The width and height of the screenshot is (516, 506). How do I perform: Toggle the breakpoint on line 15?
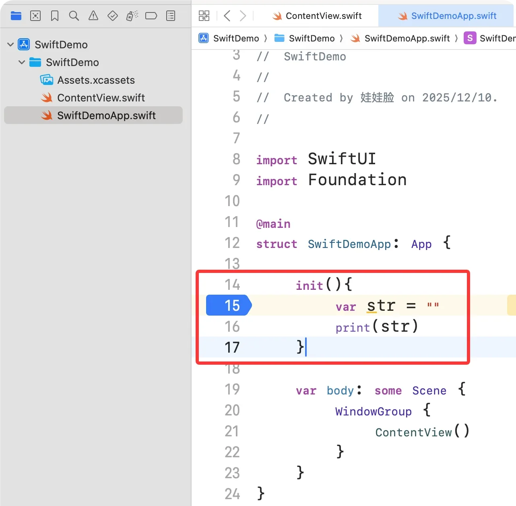coord(229,305)
